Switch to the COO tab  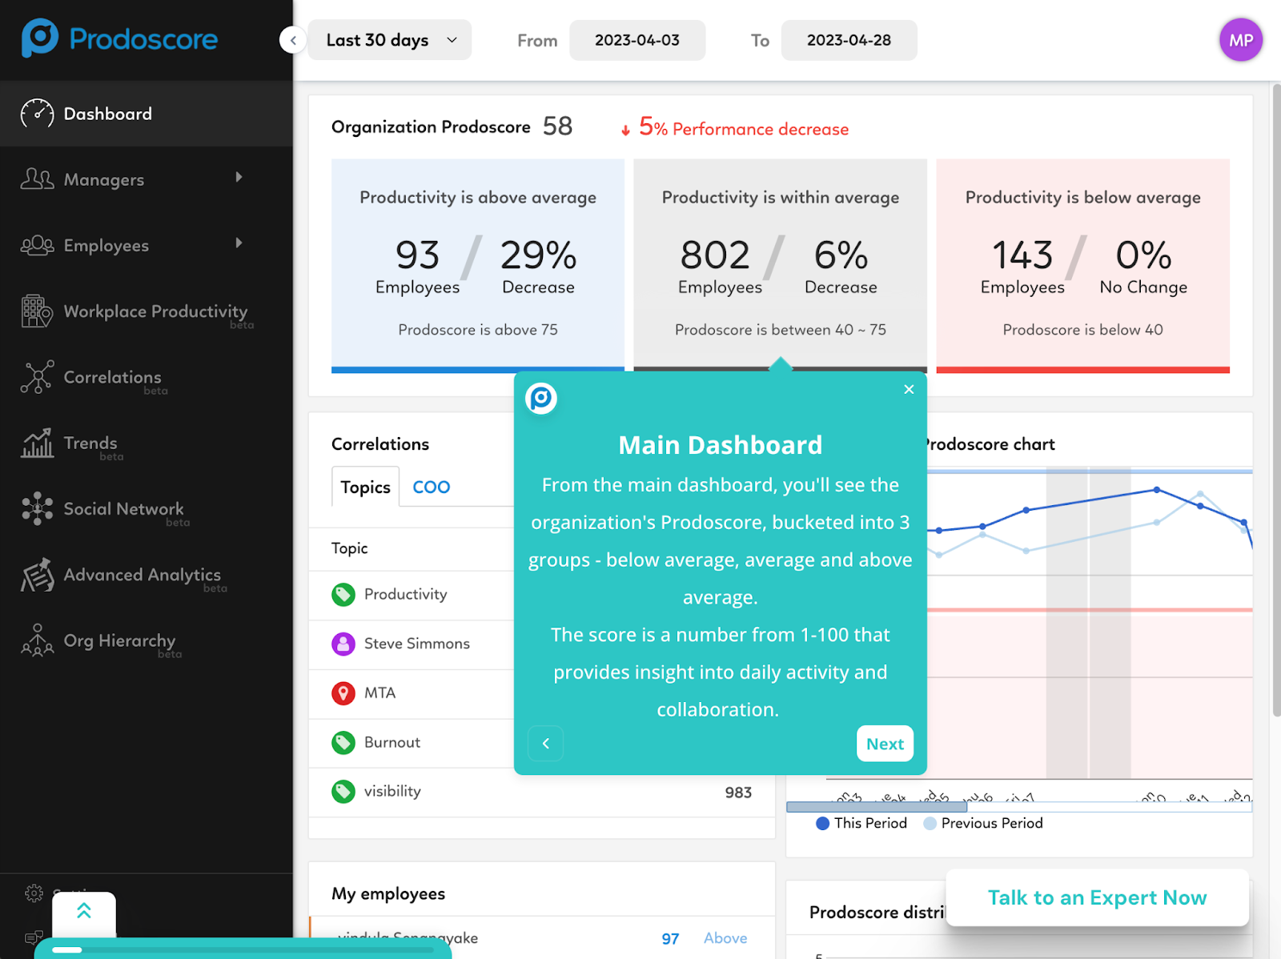click(431, 487)
